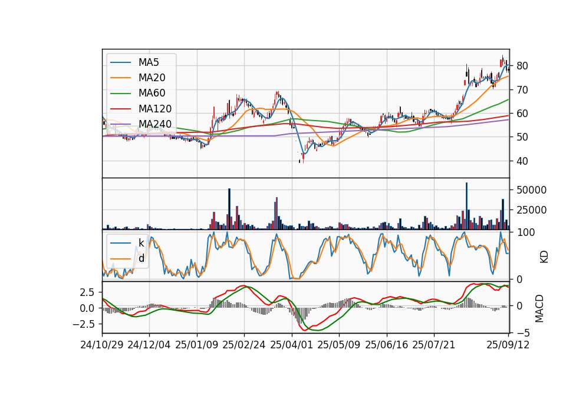The height and width of the screenshot is (406, 566).
Task: Click the 25/07/21 date axis label
Action: (434, 345)
